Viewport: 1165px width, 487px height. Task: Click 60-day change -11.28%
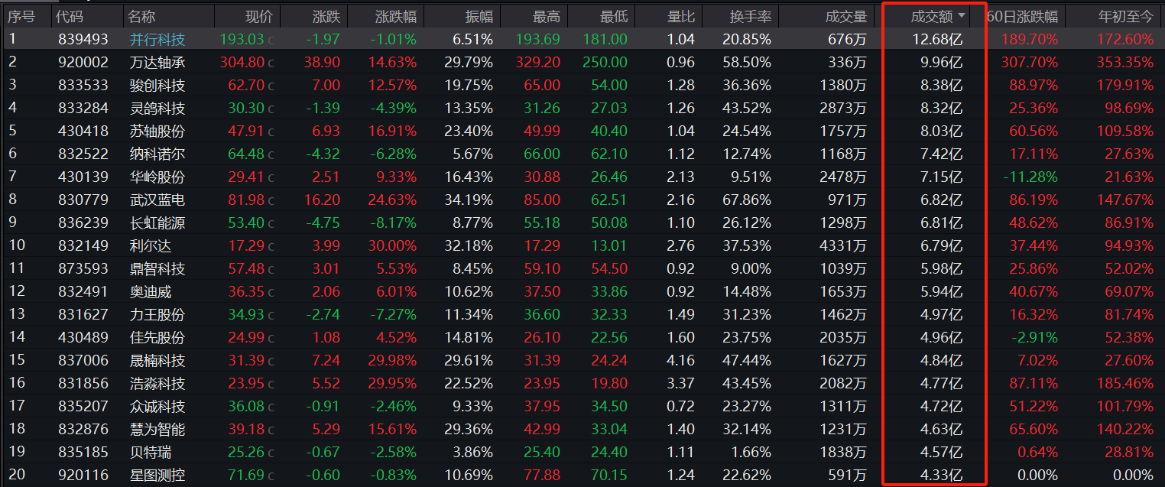(1030, 177)
